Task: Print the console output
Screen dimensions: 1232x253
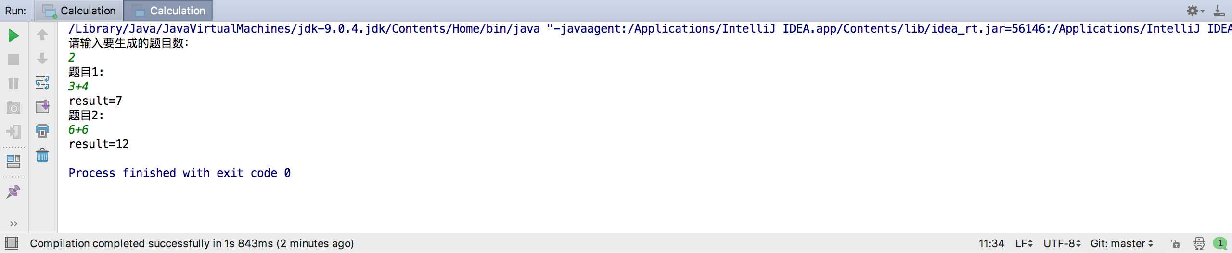Action: (42, 130)
